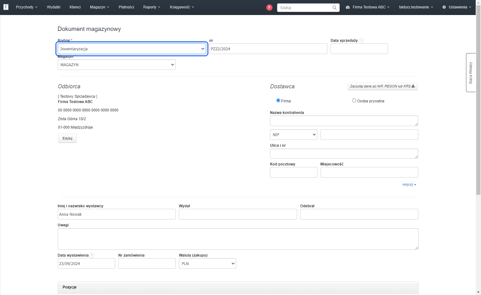The width and height of the screenshot is (481, 295).
Task: Click the dashboard icon beside Firma Testowa ABC
Action: (x=348, y=7)
